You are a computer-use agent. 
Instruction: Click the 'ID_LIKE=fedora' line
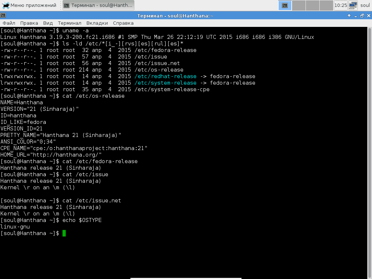point(23,122)
